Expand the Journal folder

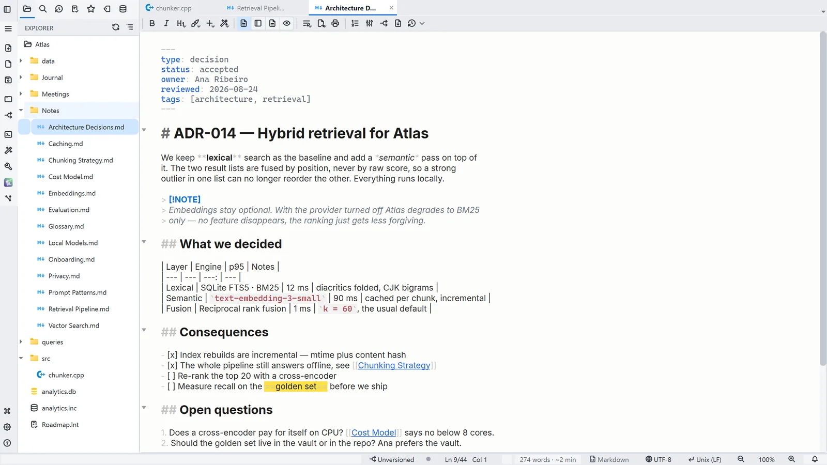coord(21,78)
